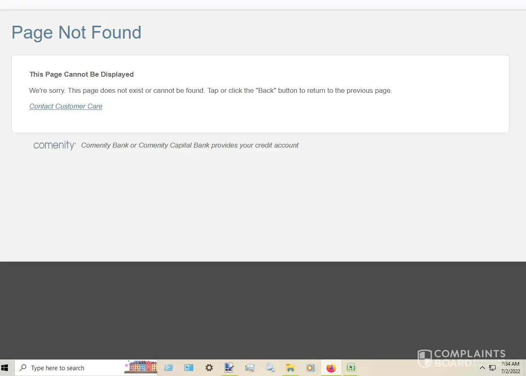
Task: Click the blue window icon in taskbar
Action: tap(169, 368)
